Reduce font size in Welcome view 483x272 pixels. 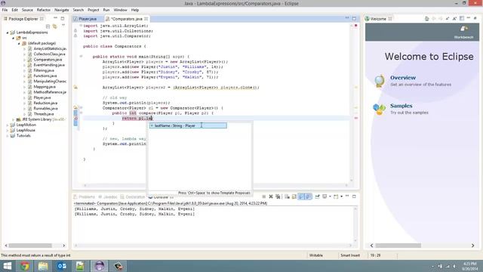[448, 19]
